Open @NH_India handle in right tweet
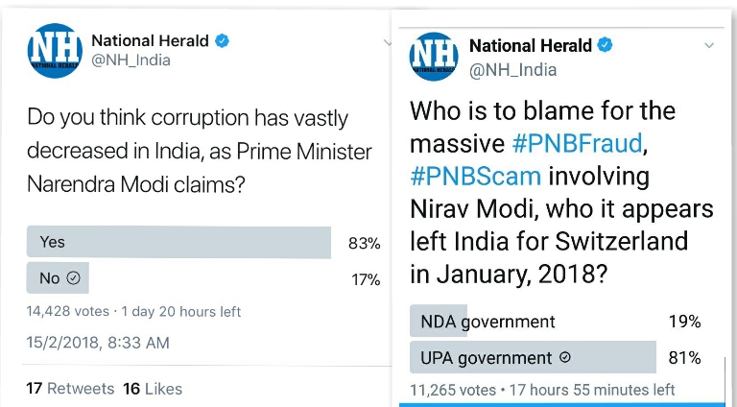This screenshot has width=737, height=407. [513, 70]
